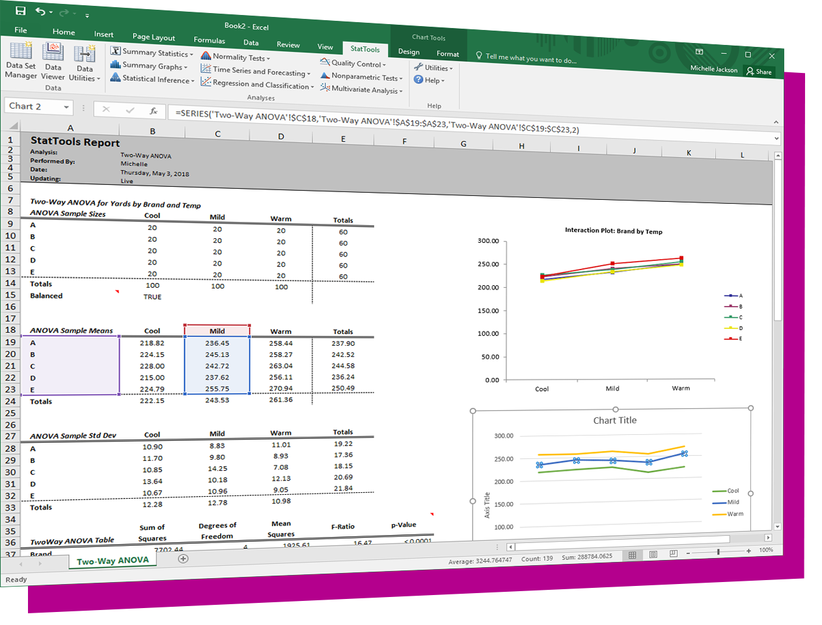Click the cancel formula X icon
Screen dimensions: 822x625
pyautogui.click(x=106, y=109)
